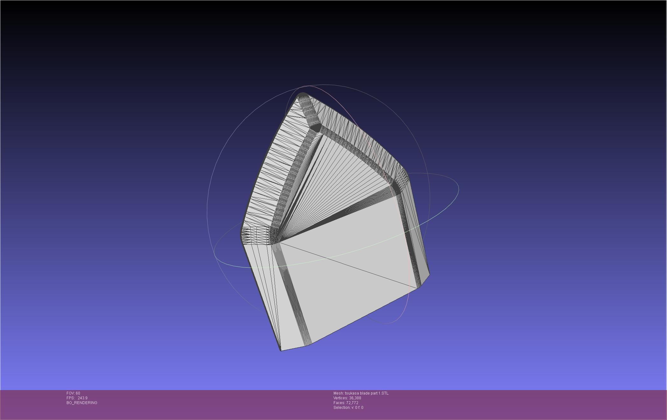Click the bottom-left corner vertex of the mesh
This screenshot has height=420, width=667.
point(281,350)
